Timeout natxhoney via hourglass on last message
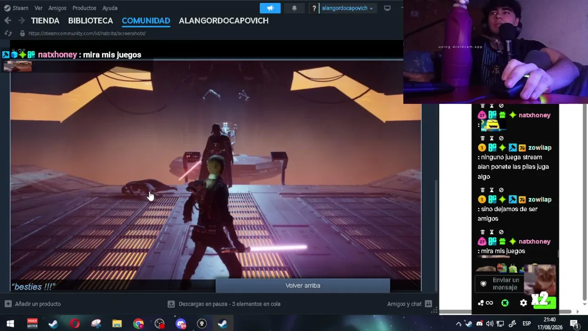The width and height of the screenshot is (588, 331). [492, 232]
